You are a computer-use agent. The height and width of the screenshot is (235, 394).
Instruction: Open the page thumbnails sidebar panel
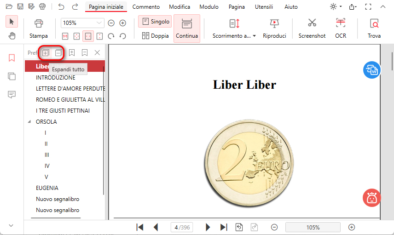pos(12,76)
